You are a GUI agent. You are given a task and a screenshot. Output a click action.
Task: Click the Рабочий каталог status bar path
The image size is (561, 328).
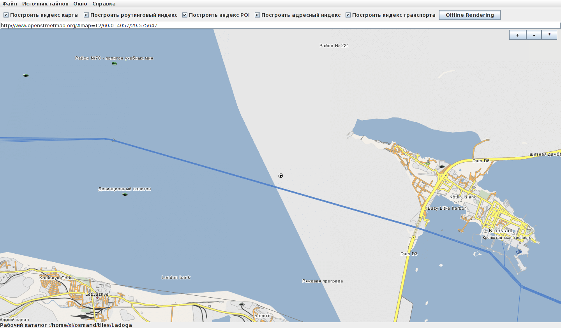[x=66, y=325]
